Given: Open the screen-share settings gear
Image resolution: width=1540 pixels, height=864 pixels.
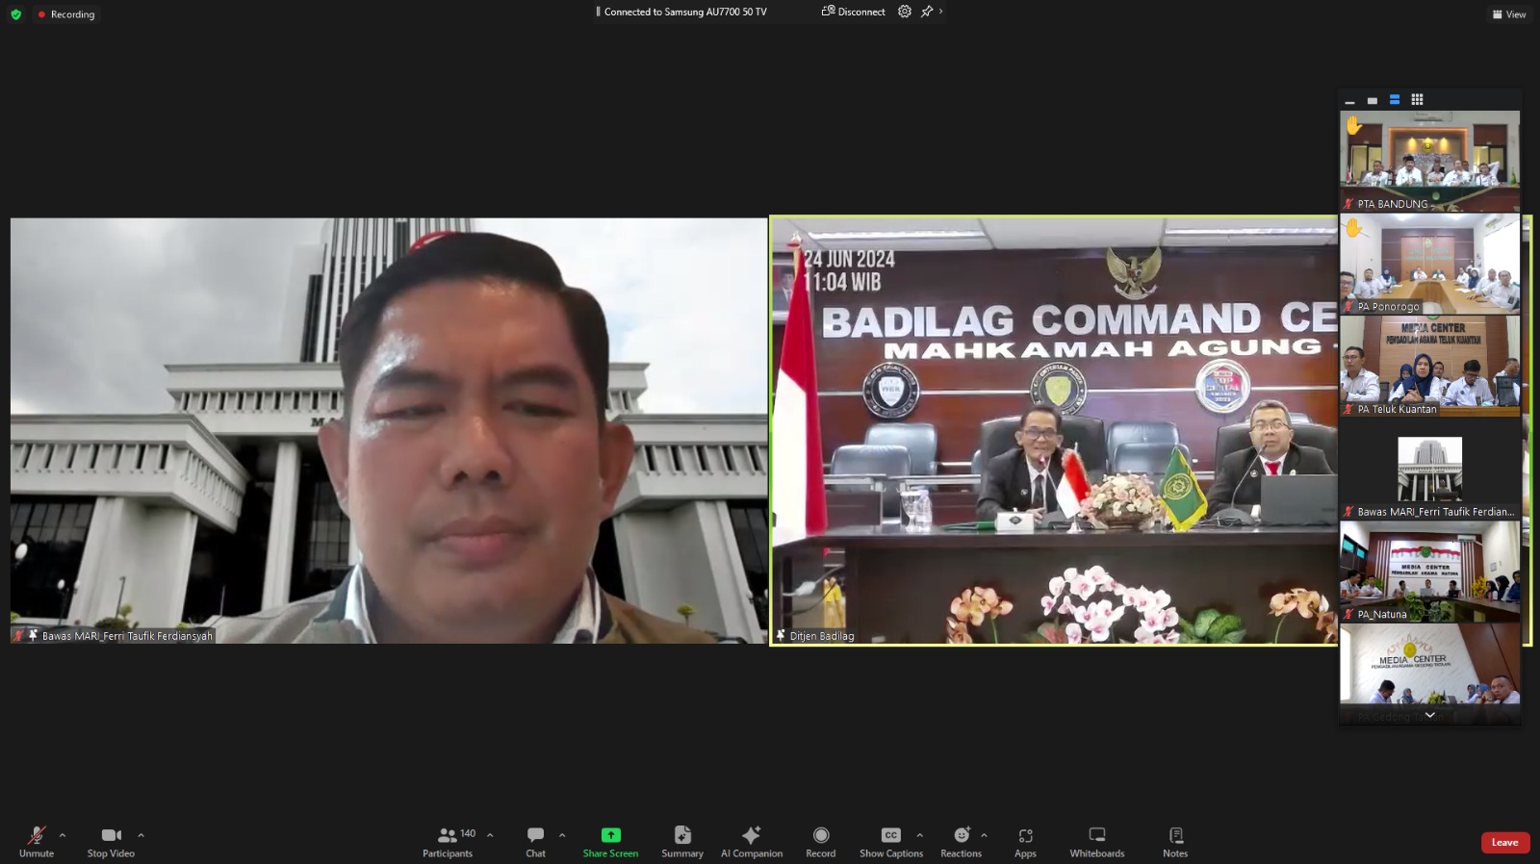Looking at the screenshot, I should click(905, 12).
